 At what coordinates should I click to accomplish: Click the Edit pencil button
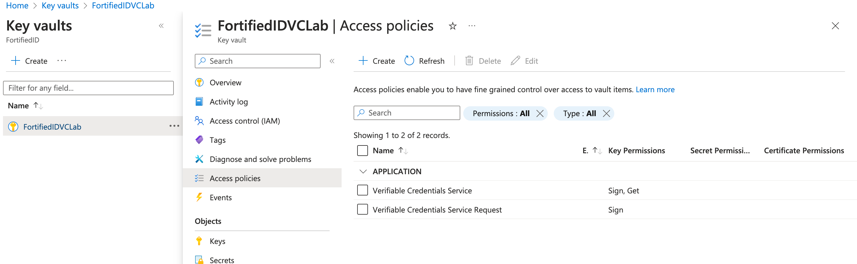point(524,61)
